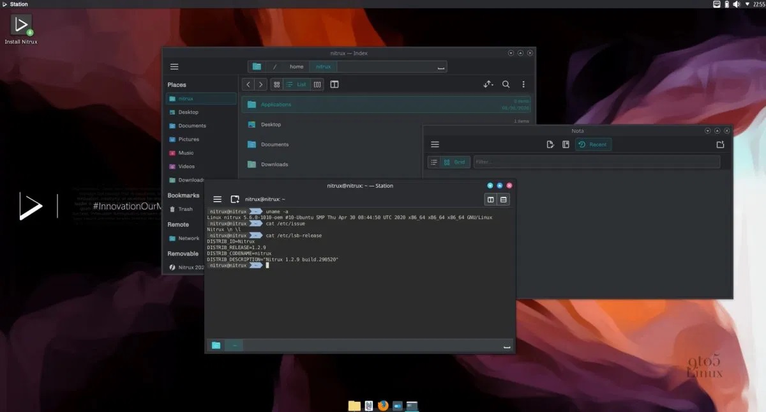Click the split view icon in Index
Image resolution: width=766 pixels, height=412 pixels.
click(x=334, y=84)
